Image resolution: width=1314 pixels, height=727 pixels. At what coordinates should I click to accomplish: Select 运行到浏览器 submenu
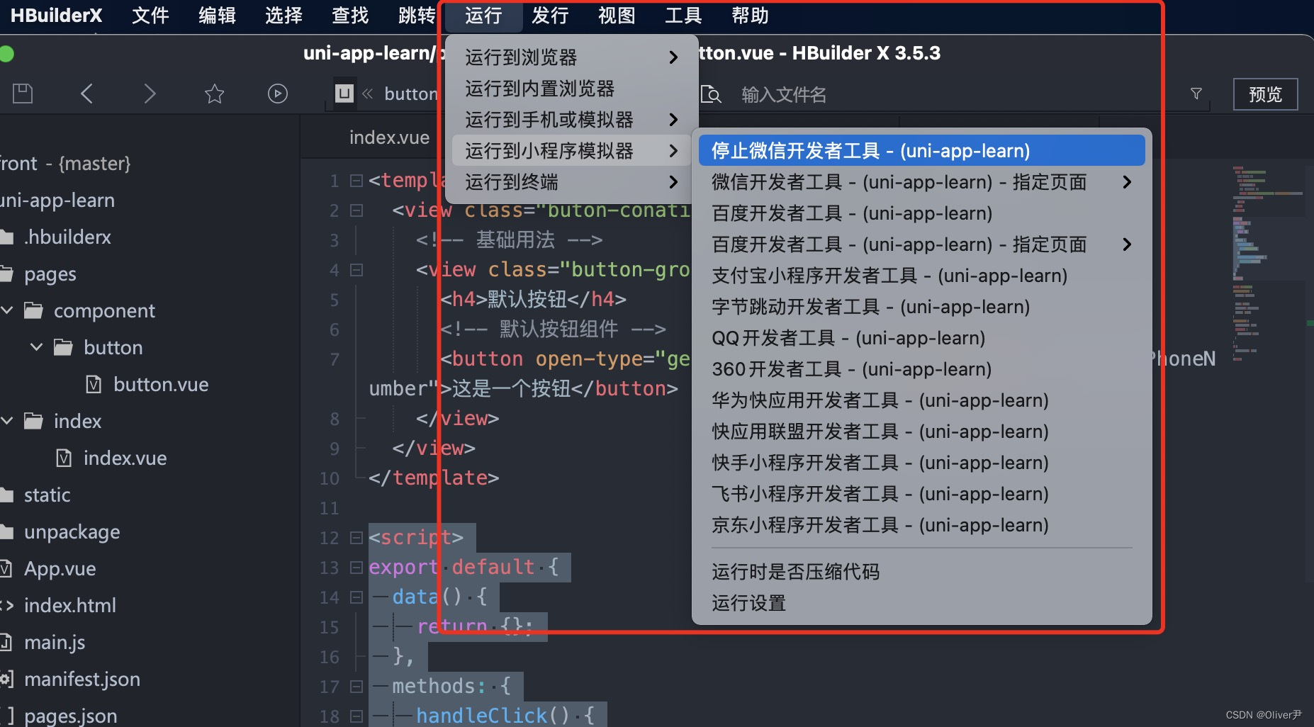pos(571,57)
